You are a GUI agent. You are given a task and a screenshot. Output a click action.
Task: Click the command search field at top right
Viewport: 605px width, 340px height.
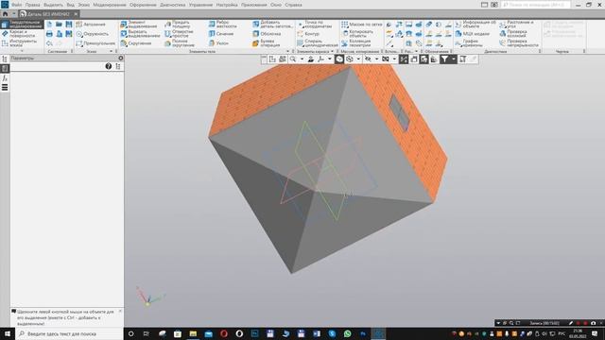point(536,5)
